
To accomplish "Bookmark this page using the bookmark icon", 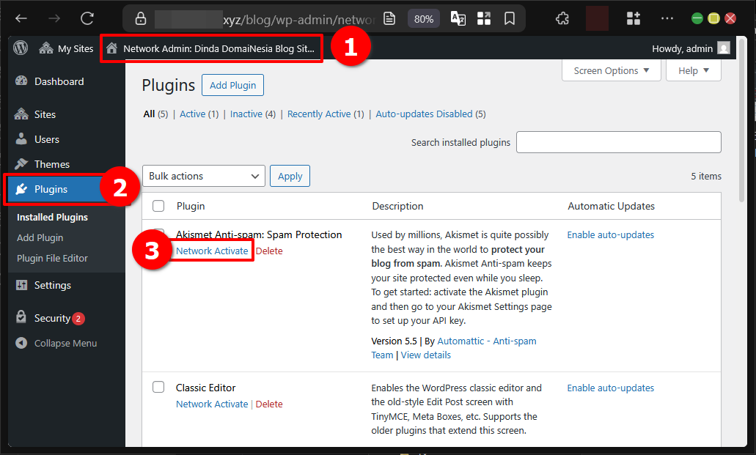I will coord(510,19).
